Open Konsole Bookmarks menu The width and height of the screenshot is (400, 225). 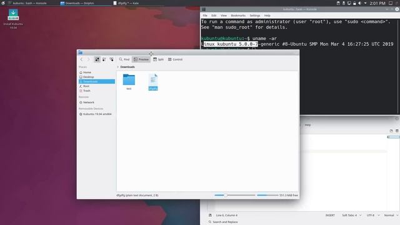point(238,16)
